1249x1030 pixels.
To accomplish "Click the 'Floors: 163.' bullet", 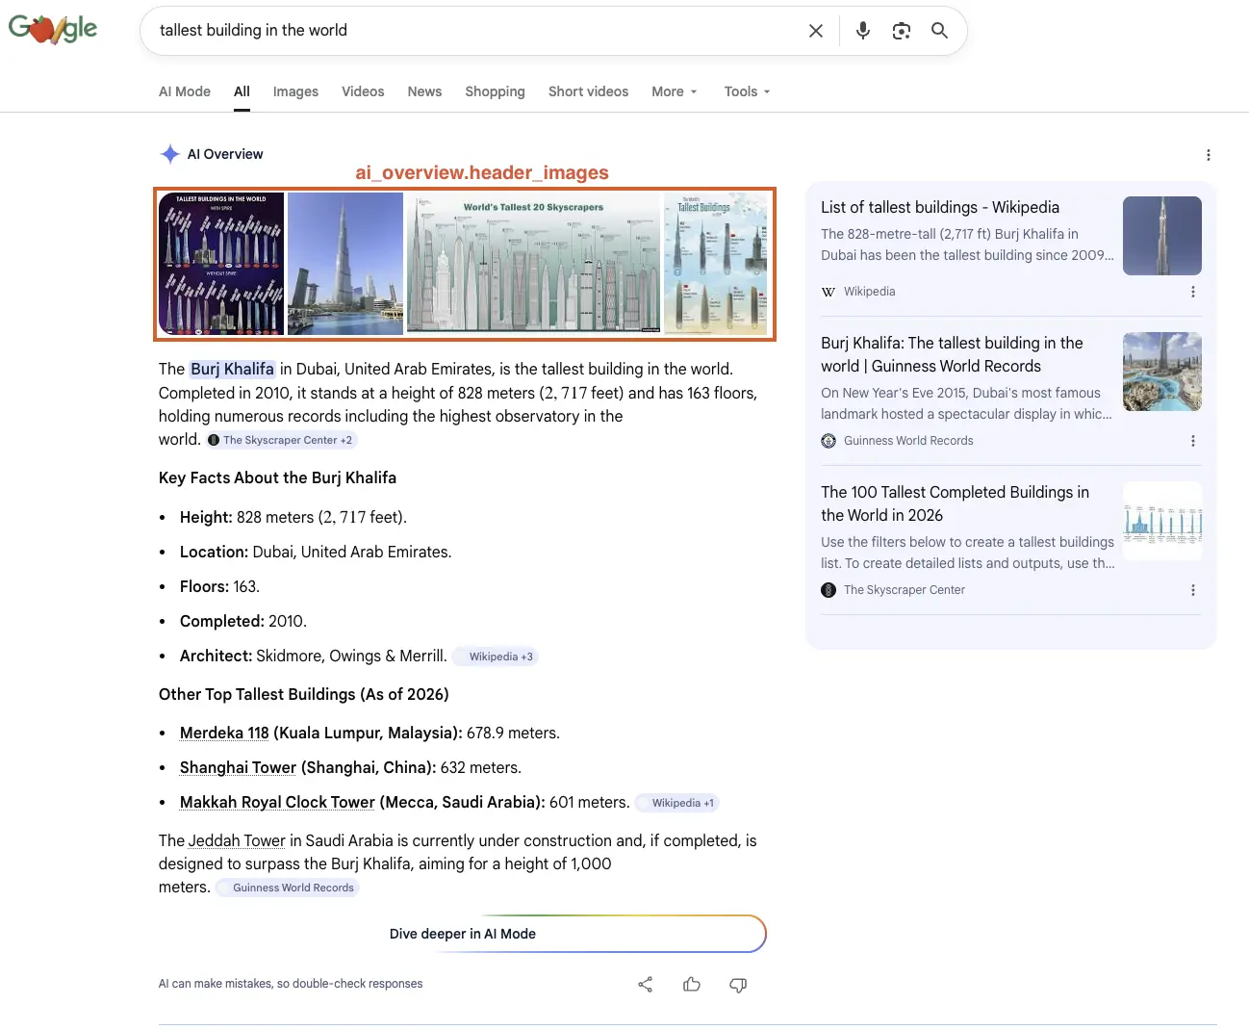I will coord(219,586).
